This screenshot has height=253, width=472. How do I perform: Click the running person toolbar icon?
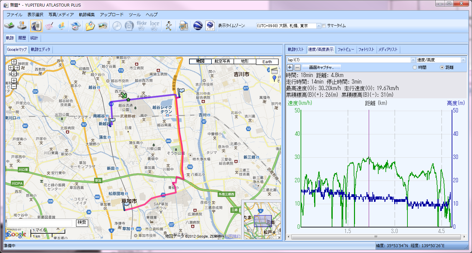tap(168, 26)
